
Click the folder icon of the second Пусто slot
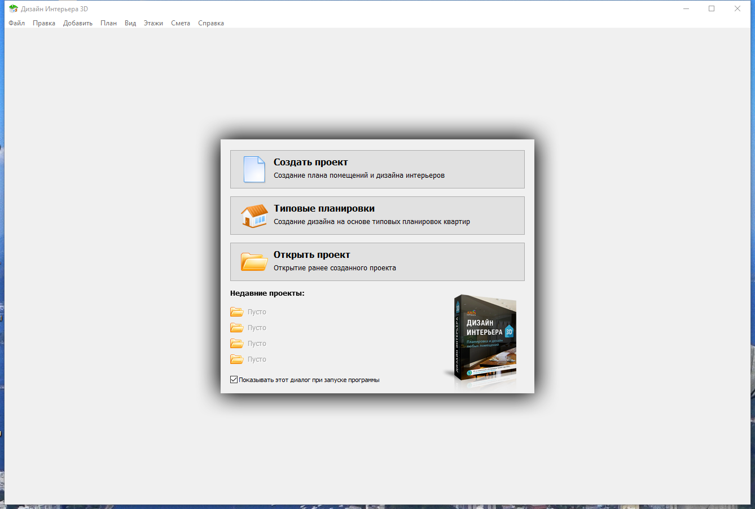[x=237, y=327]
